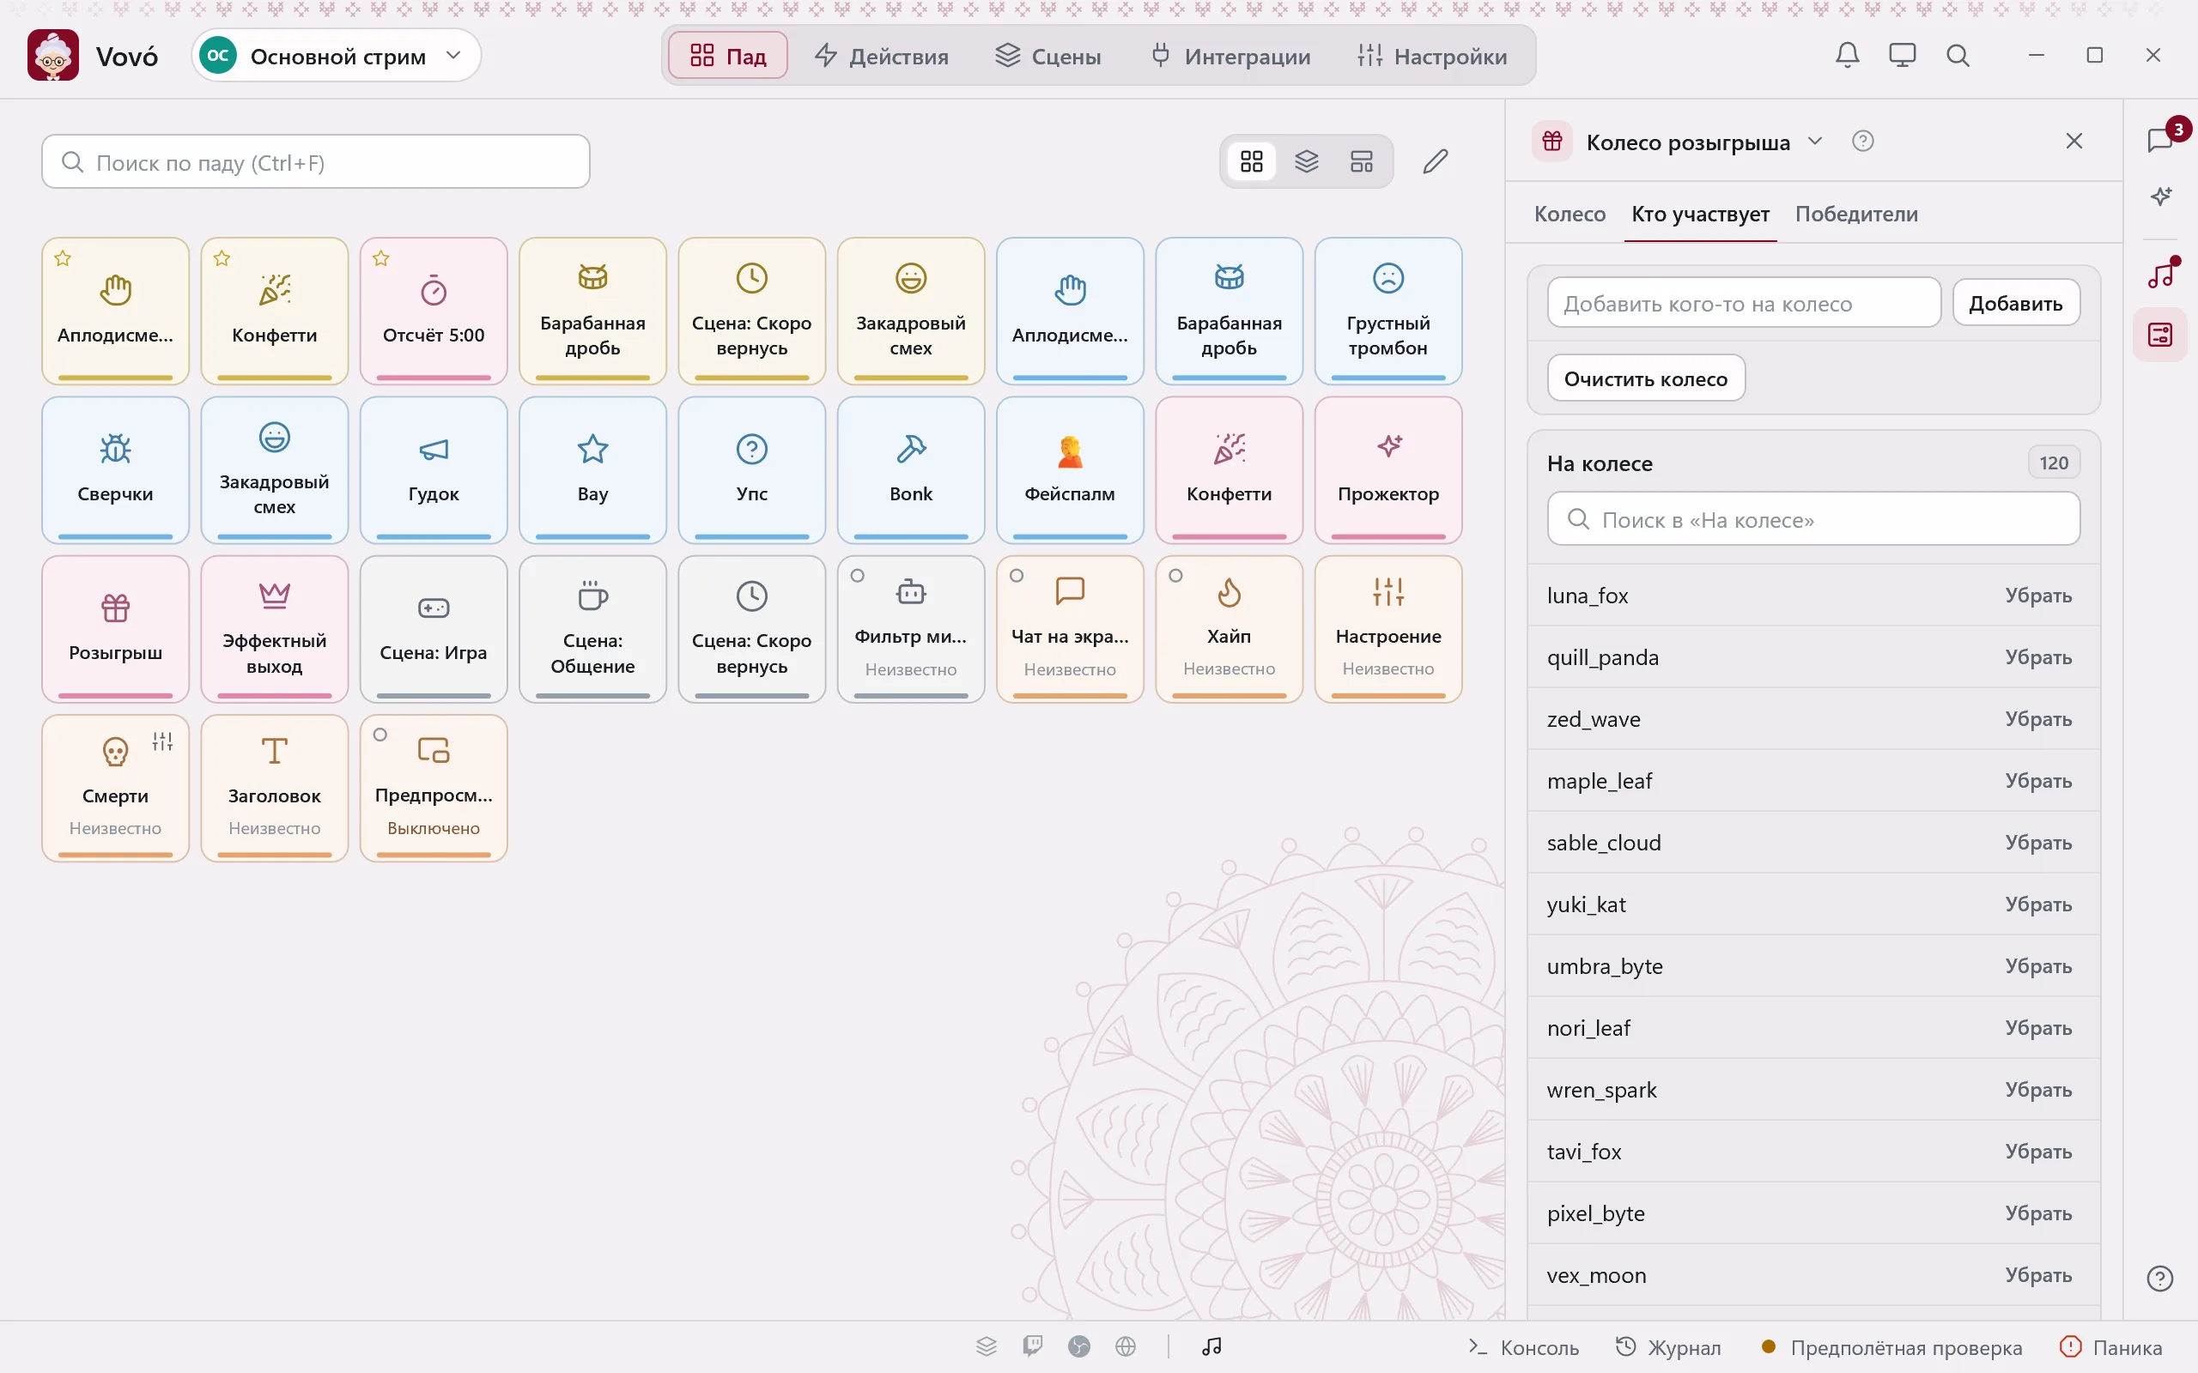The height and width of the screenshot is (1373, 2198).
Task: Toggle the Хайп tile
Action: pyautogui.click(x=1229, y=628)
